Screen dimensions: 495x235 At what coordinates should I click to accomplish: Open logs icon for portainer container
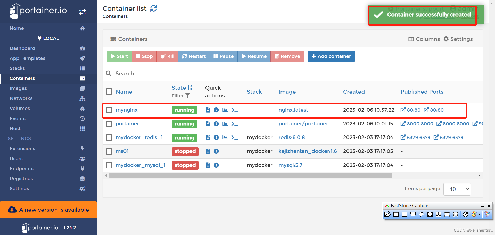pos(208,124)
